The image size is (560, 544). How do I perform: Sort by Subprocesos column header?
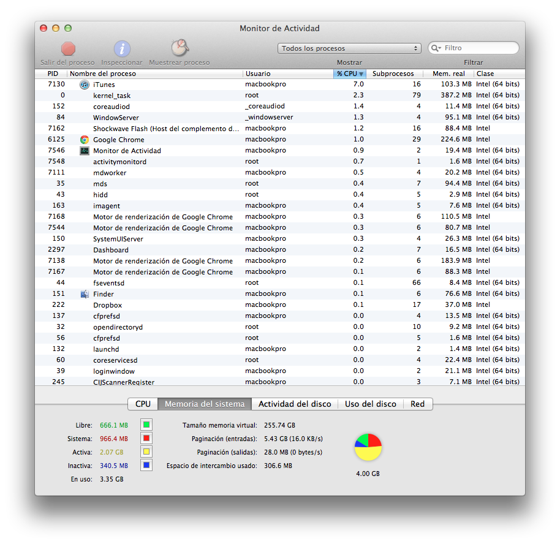[395, 74]
